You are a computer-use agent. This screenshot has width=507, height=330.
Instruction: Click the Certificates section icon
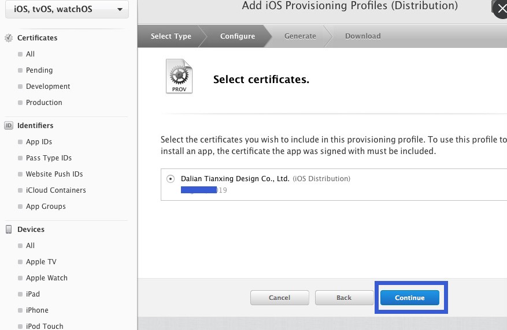9,38
